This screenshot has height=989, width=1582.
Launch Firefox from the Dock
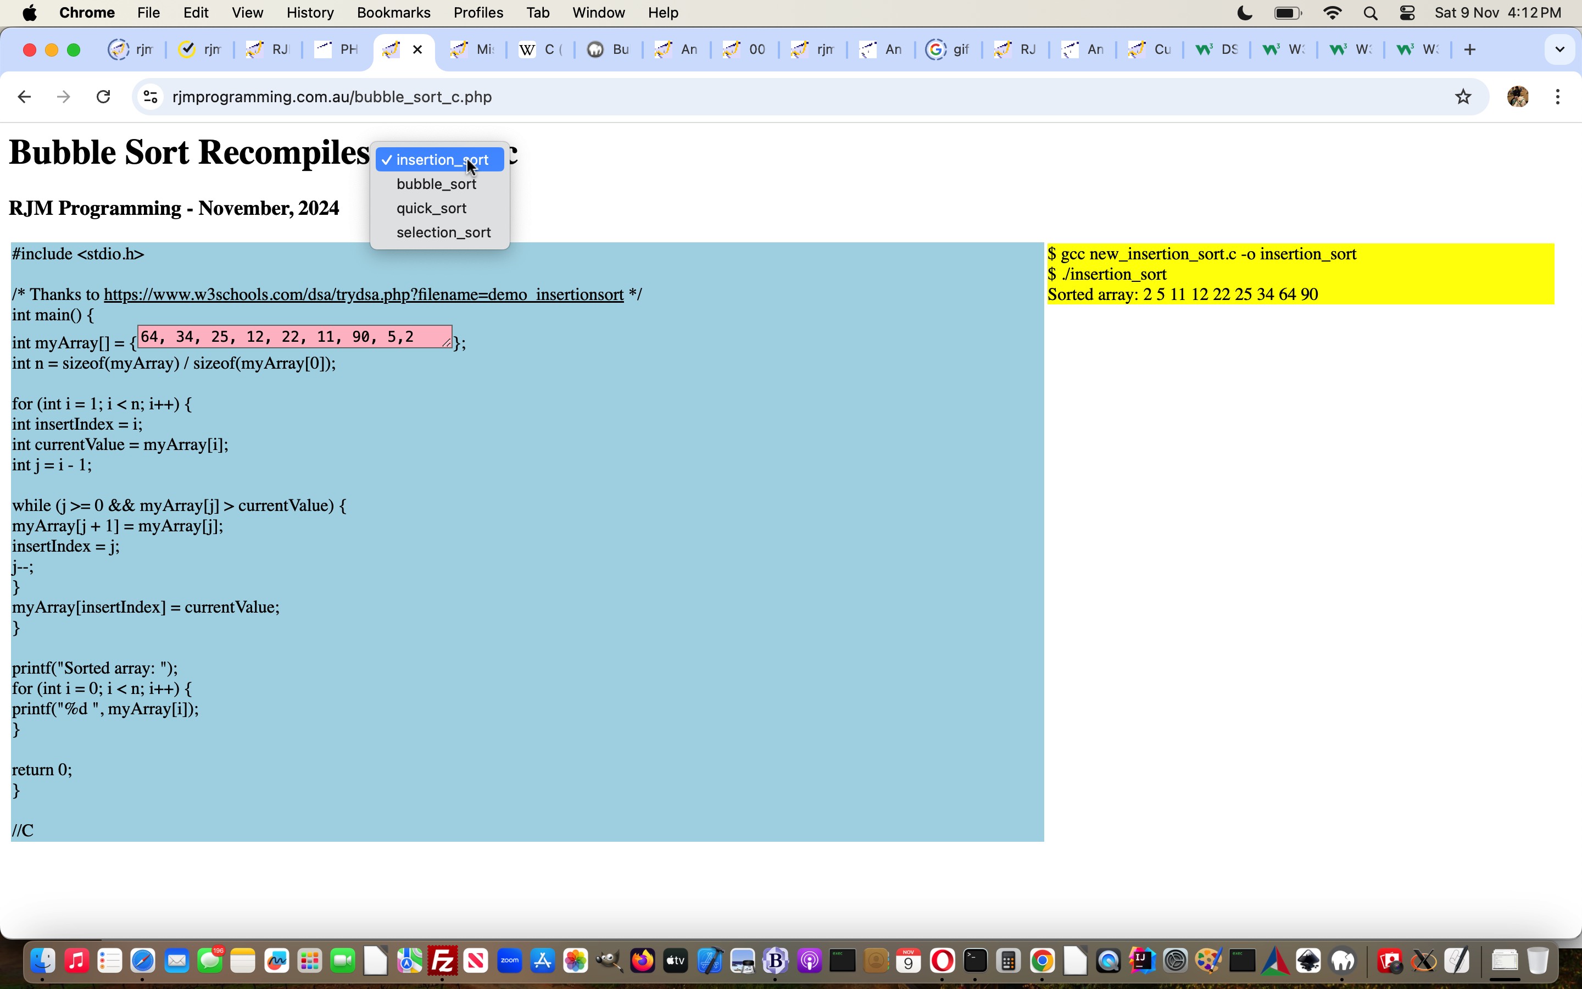(x=643, y=961)
